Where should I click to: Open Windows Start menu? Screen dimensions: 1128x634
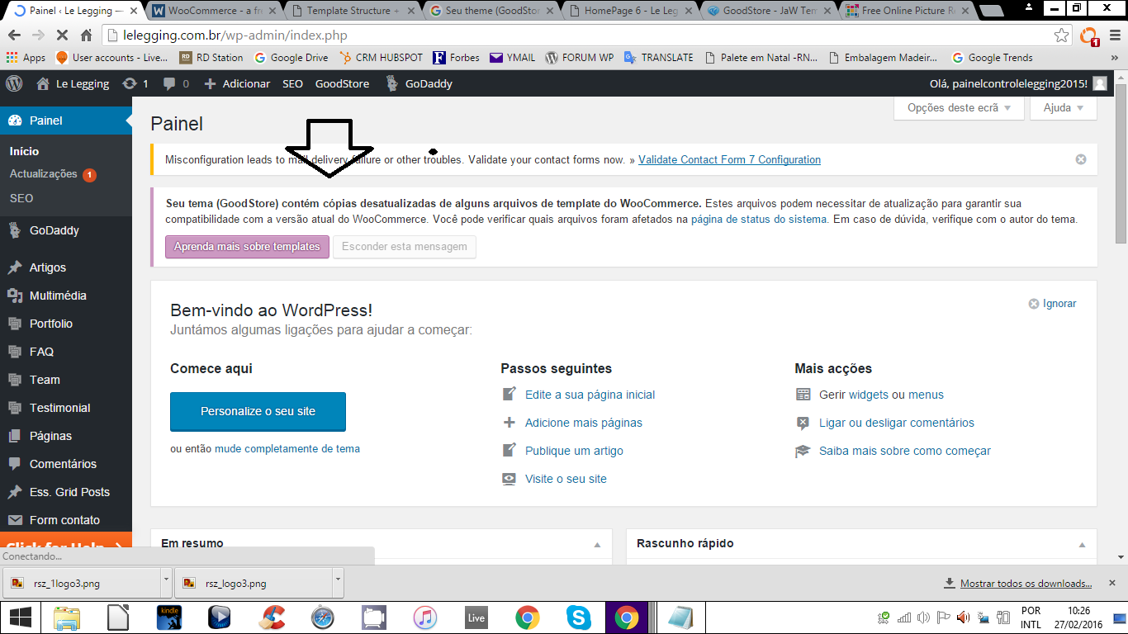coord(20,617)
